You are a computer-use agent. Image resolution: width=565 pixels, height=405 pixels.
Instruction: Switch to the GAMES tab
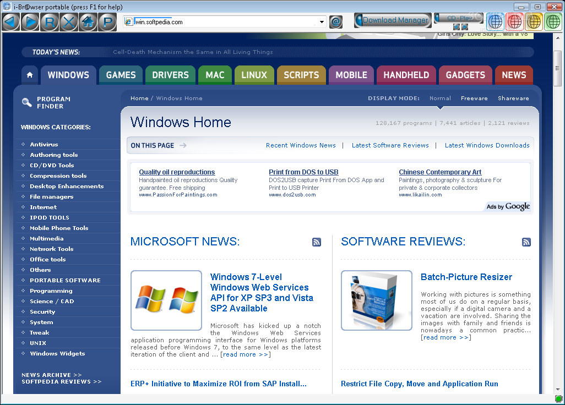click(x=121, y=75)
